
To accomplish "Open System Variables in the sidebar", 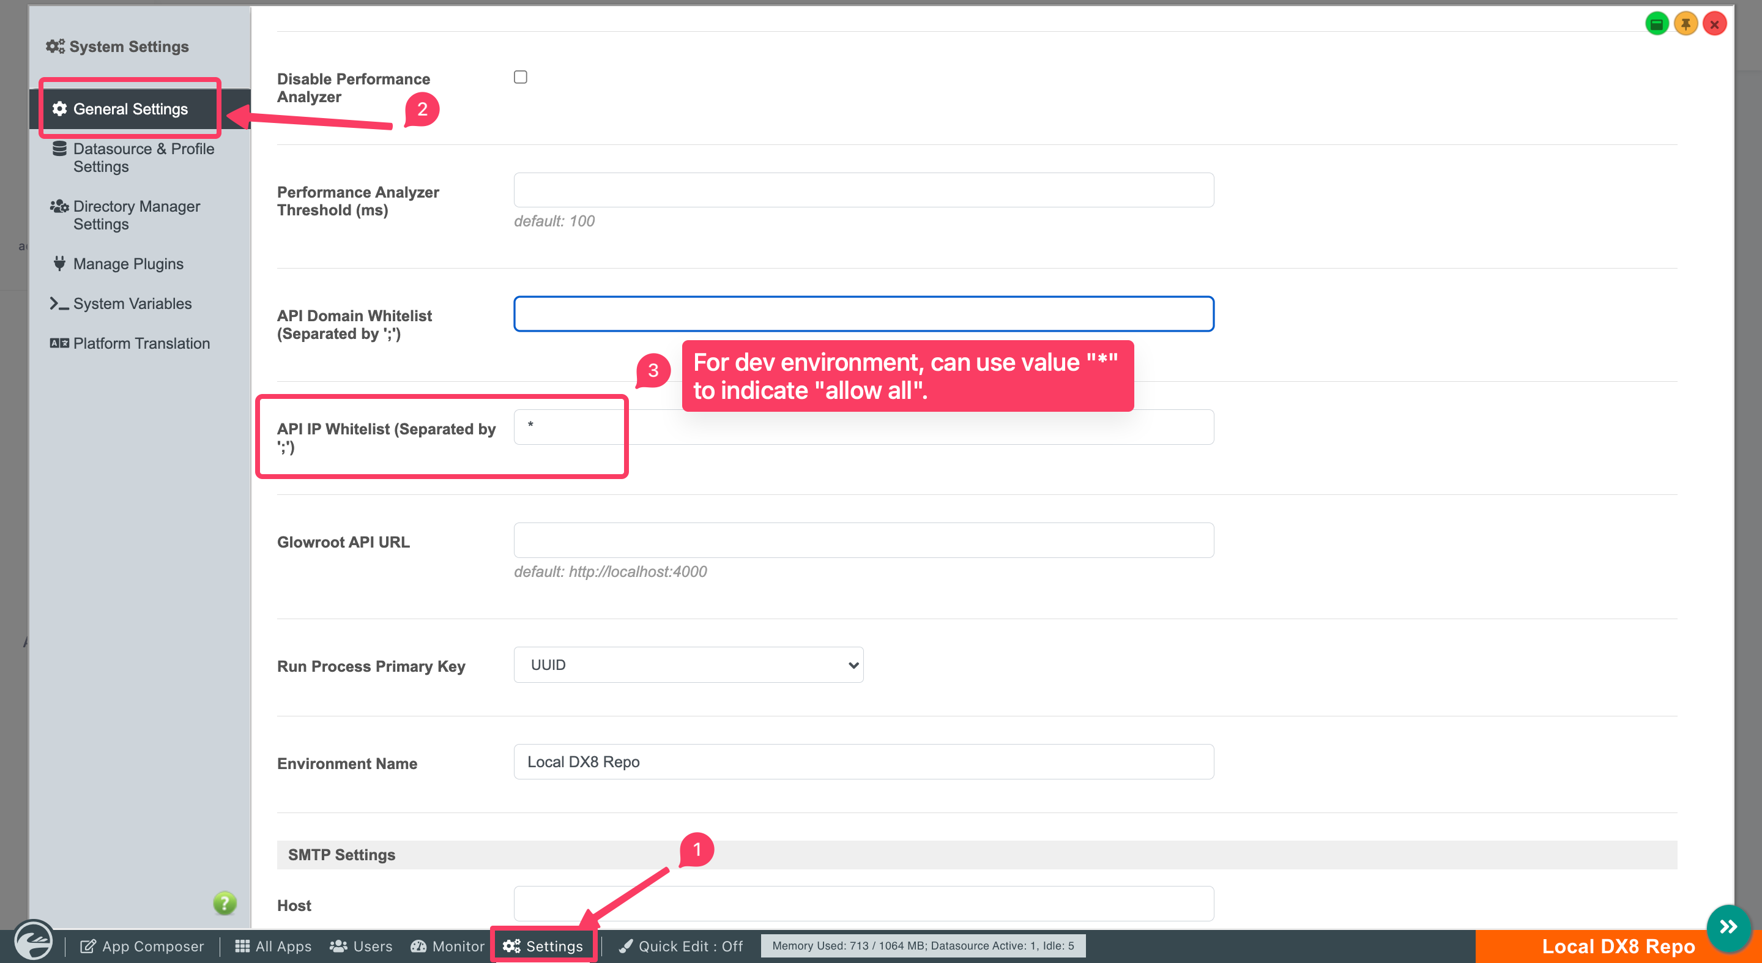I will (132, 303).
